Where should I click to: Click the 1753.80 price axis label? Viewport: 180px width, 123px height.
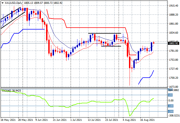point(173,60)
